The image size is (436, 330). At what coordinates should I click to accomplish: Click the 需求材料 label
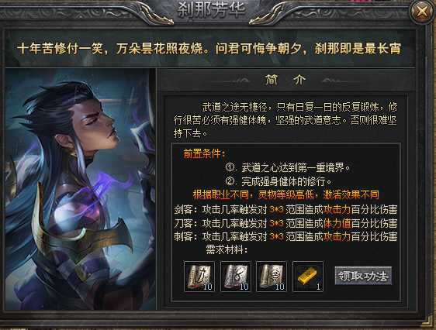tap(227, 249)
